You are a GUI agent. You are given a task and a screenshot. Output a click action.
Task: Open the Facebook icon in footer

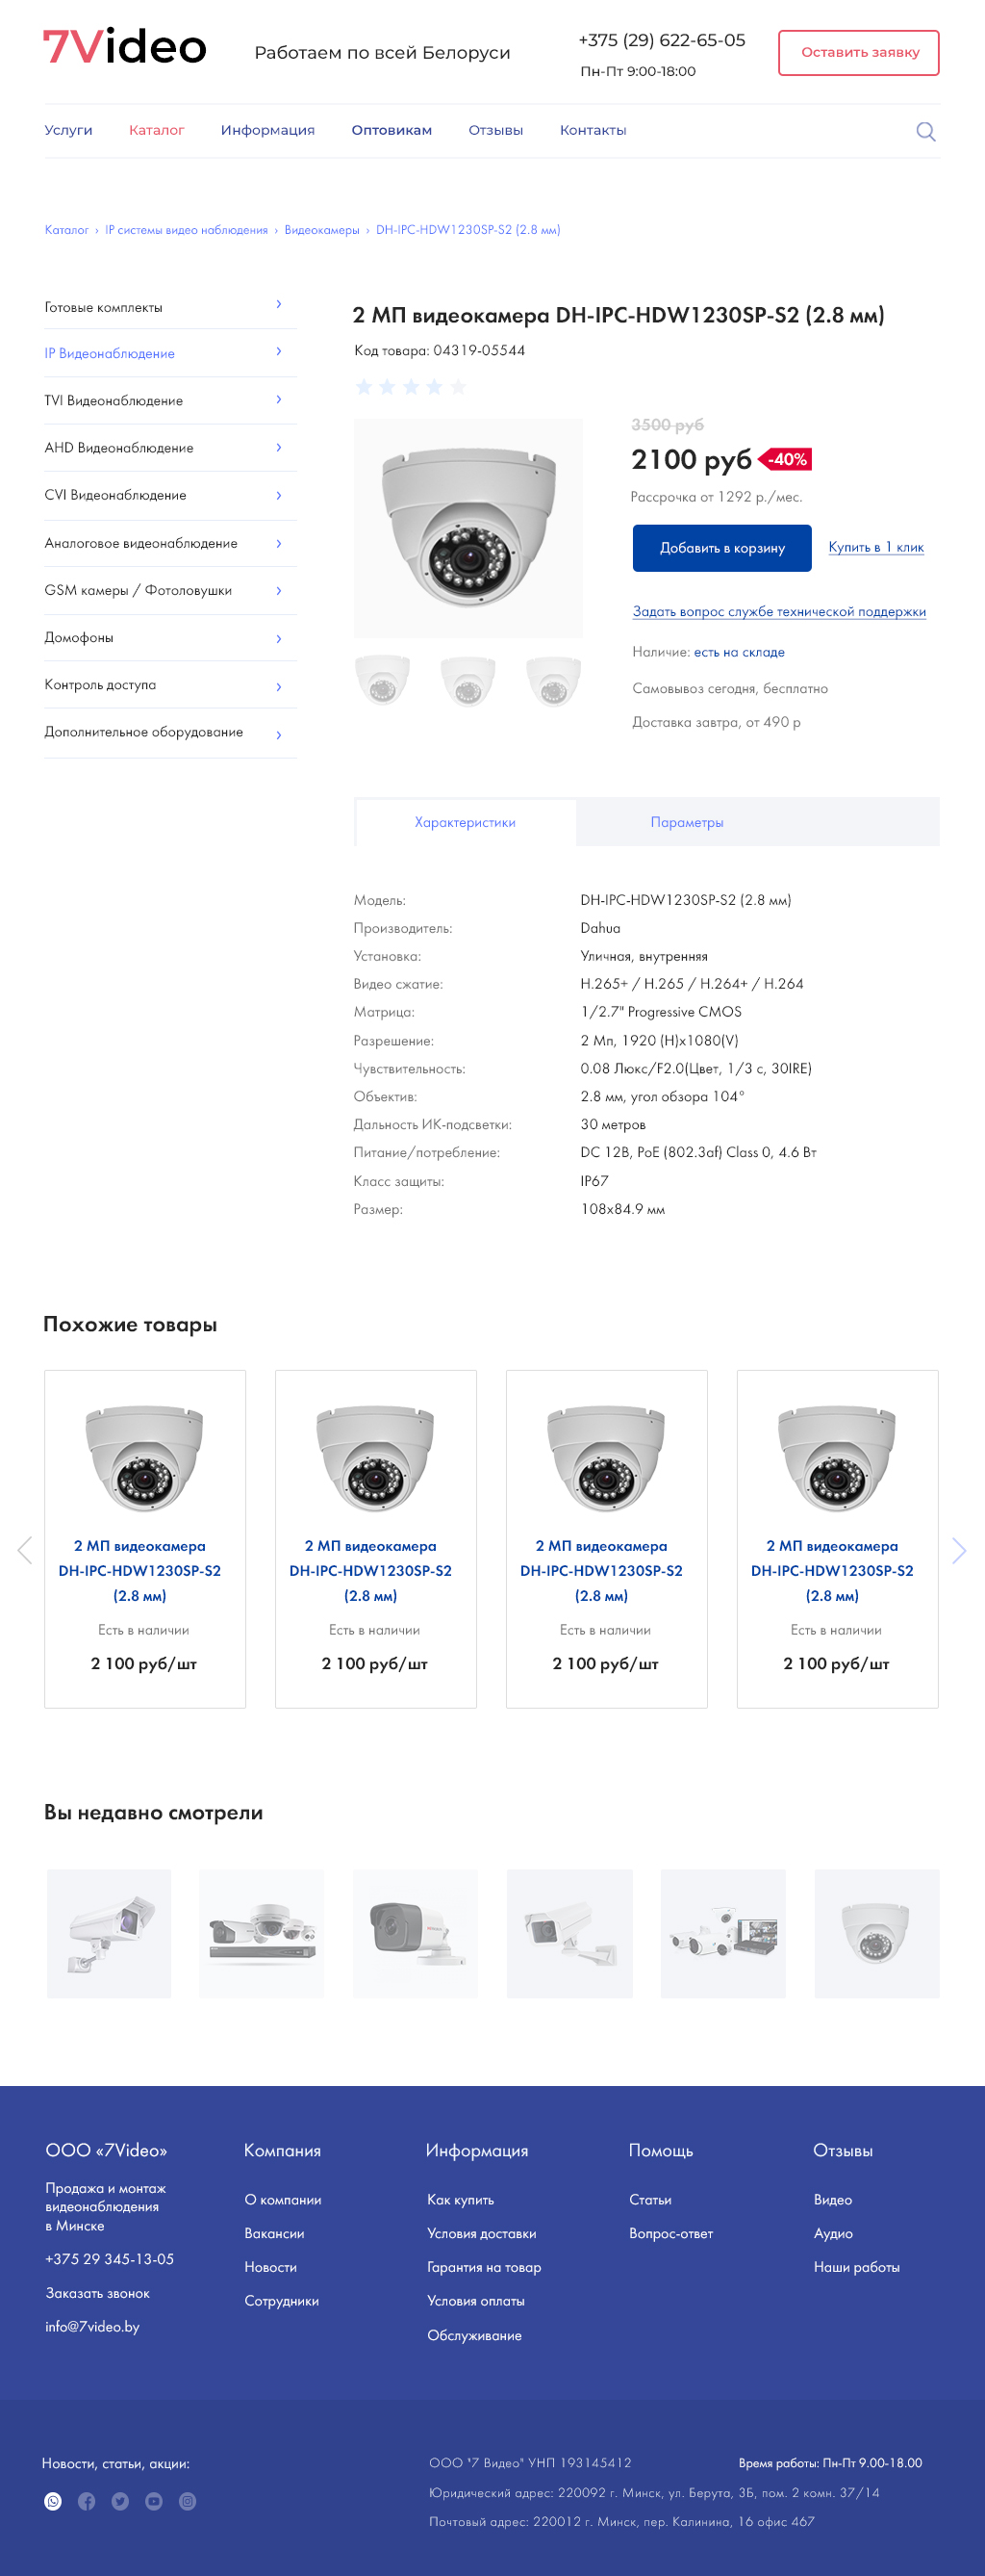[87, 2500]
